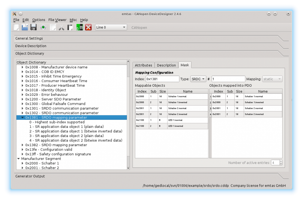This screenshot has height=200, width=303.
Task: Click the scissors Cut icon
Action: [62, 28]
